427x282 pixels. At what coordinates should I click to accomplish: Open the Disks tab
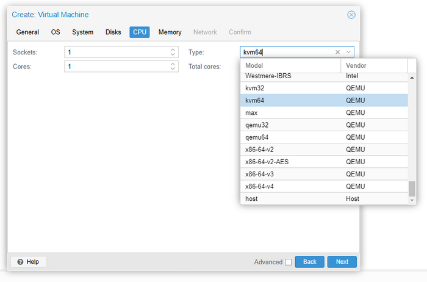pos(113,32)
